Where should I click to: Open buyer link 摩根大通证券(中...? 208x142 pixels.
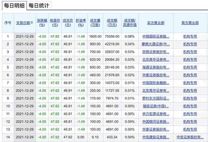tap(156, 44)
